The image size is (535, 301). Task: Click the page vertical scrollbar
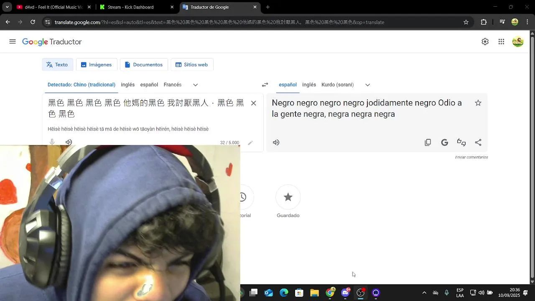532,157
